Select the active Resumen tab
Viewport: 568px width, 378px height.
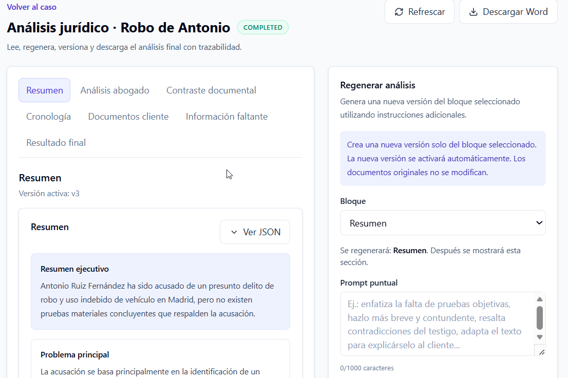[x=45, y=90]
